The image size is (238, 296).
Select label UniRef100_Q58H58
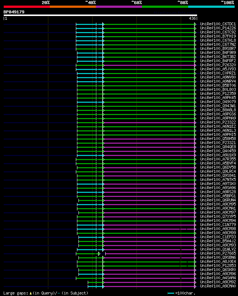pyautogui.click(x=218, y=139)
